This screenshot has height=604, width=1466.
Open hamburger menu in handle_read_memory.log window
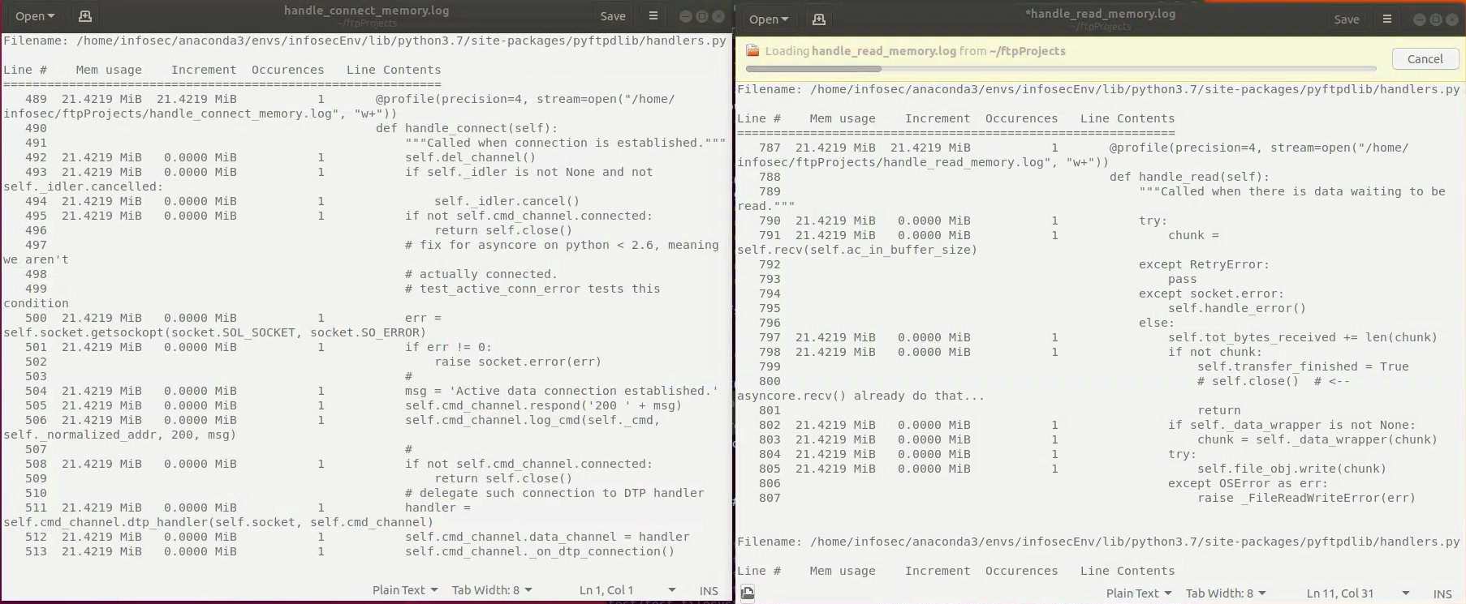[1386, 19]
